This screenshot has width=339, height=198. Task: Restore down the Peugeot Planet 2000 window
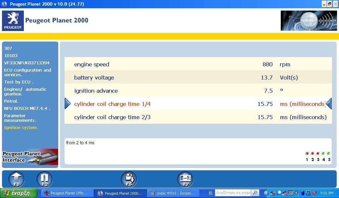tap(329, 4)
